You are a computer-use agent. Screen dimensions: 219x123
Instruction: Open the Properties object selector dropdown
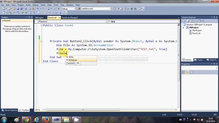coord(217,68)
